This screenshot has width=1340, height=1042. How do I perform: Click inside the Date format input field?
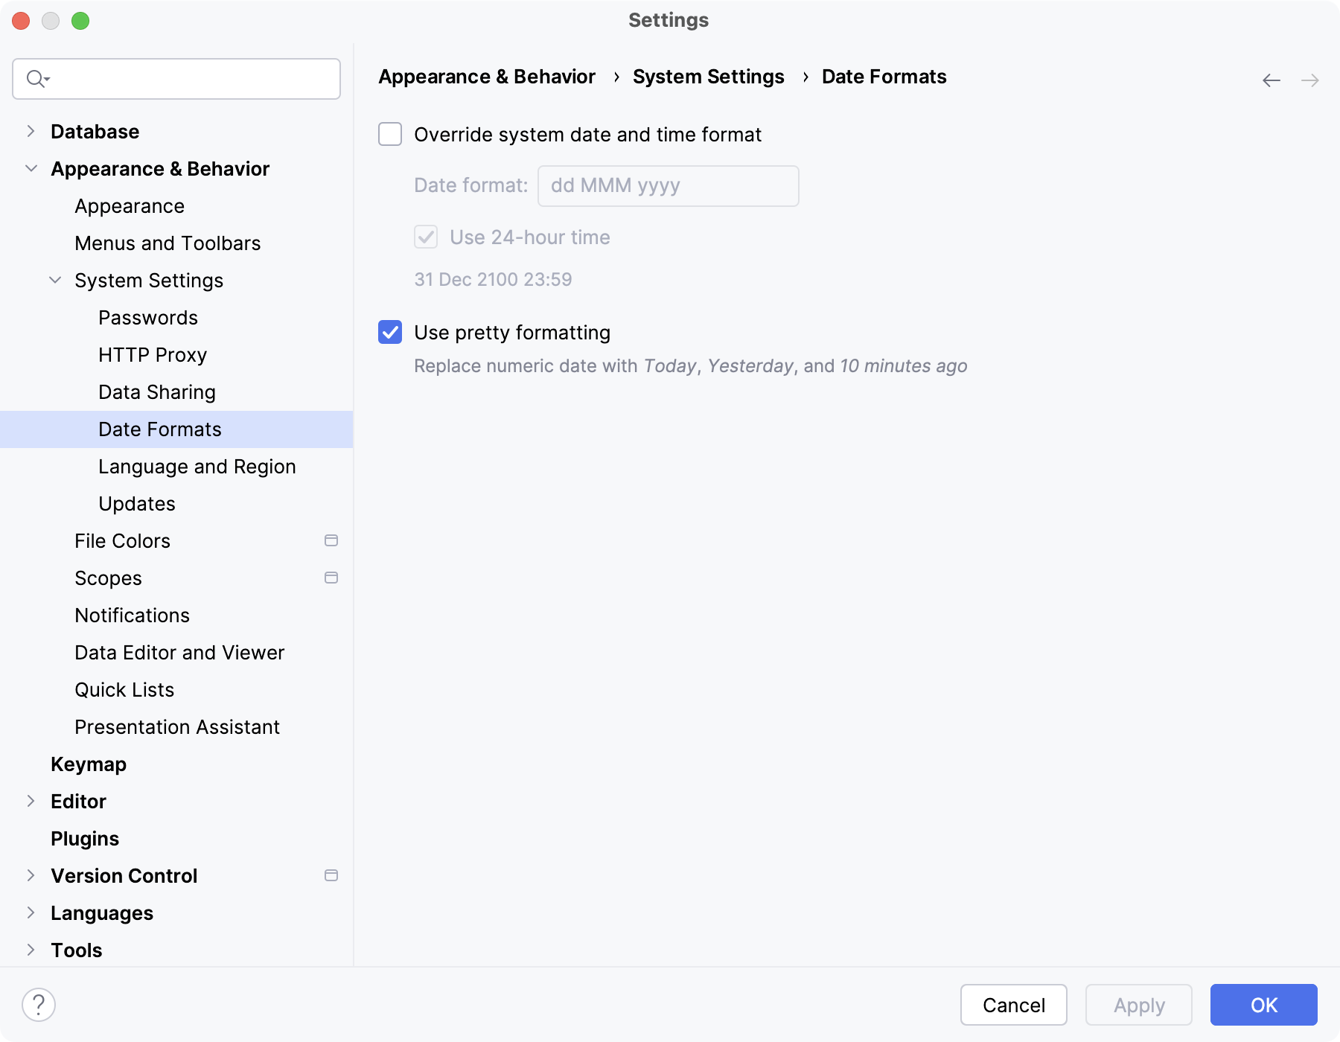667,185
